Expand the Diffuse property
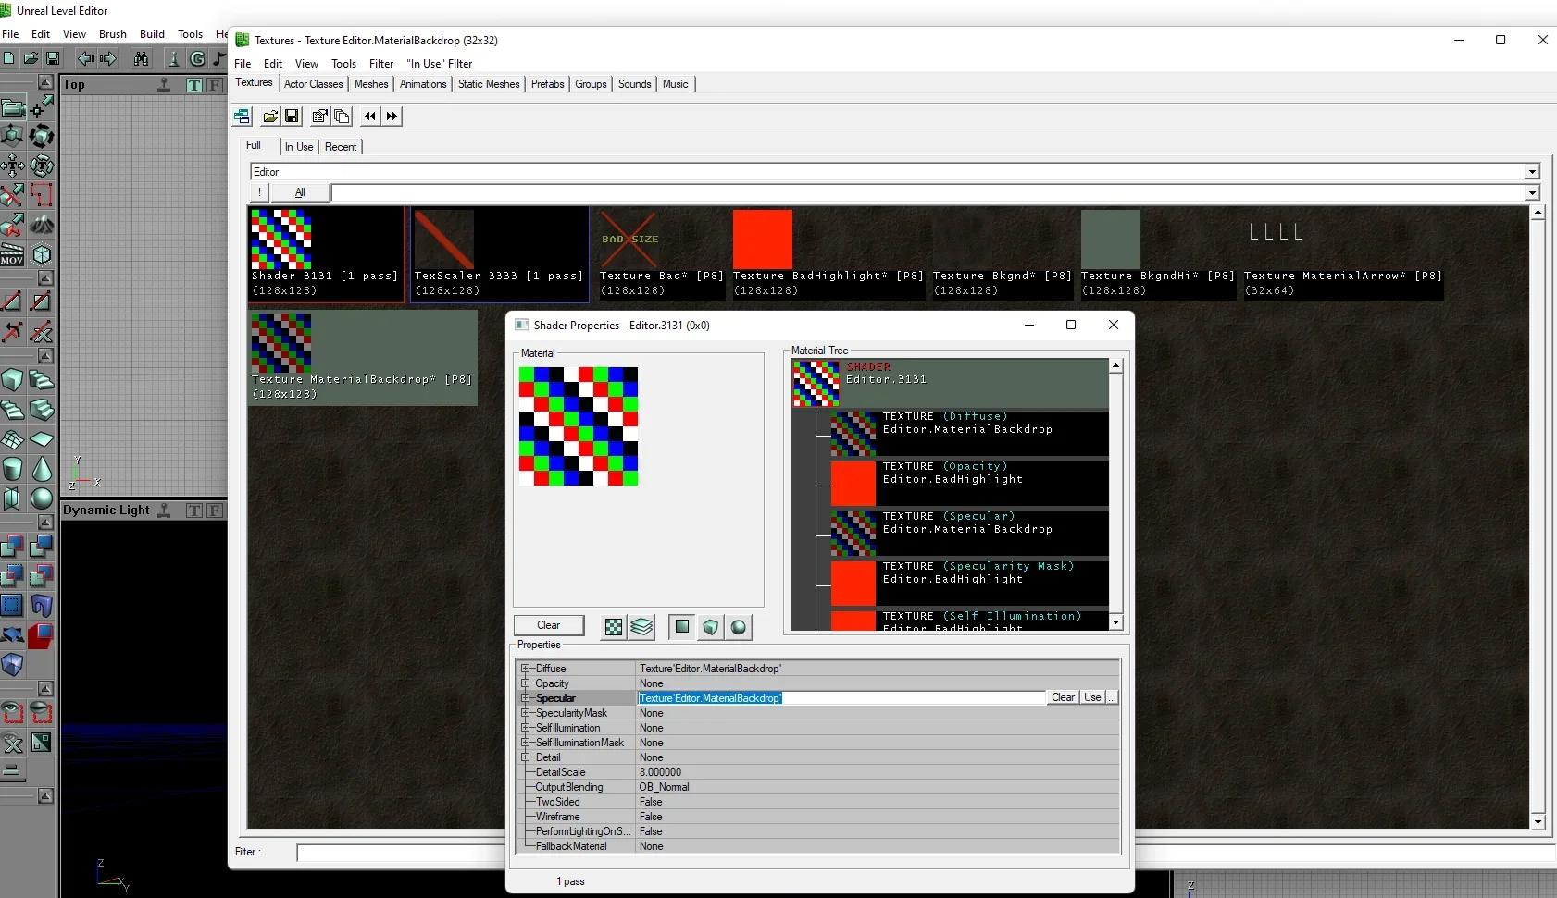The width and height of the screenshot is (1557, 898). (x=525, y=669)
